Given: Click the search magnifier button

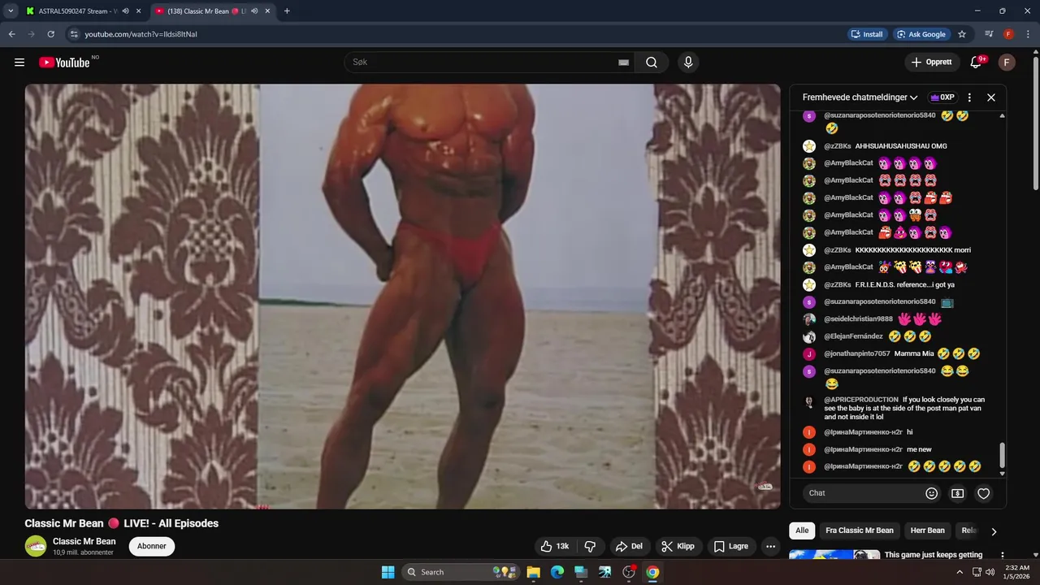Looking at the screenshot, I should click(652, 63).
